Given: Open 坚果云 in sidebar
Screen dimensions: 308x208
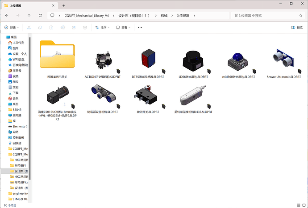Looking at the screenshot, I should tap(15, 71).
